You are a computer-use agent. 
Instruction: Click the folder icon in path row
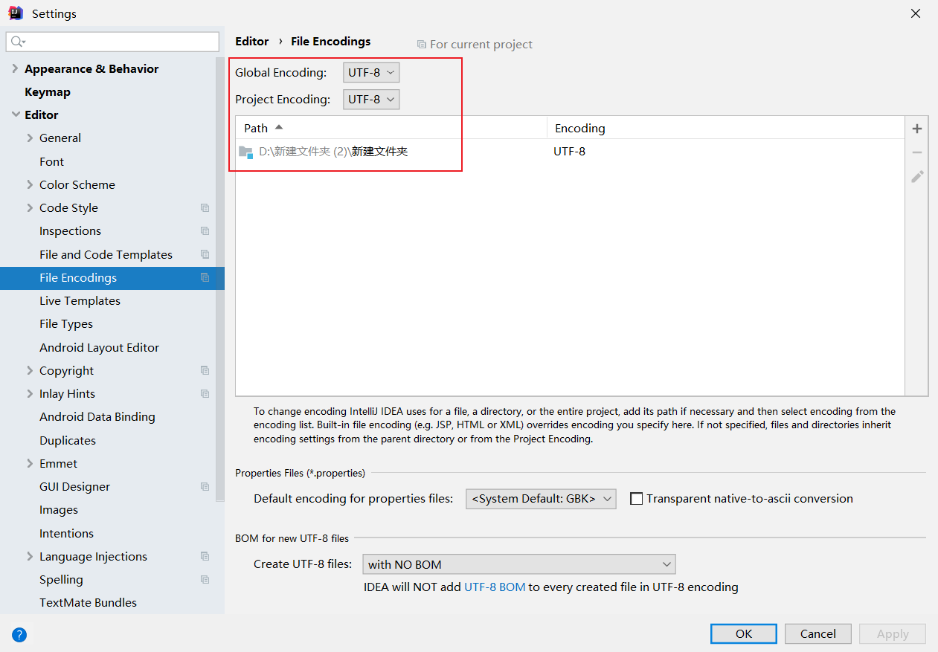[245, 152]
